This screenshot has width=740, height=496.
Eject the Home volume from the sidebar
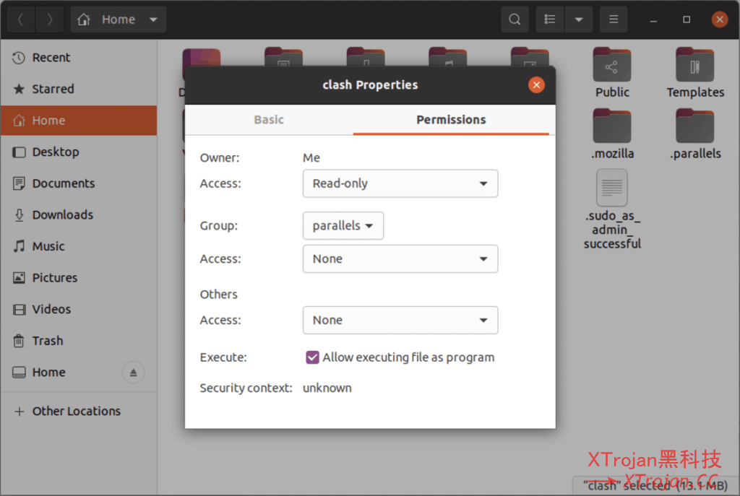(x=133, y=372)
